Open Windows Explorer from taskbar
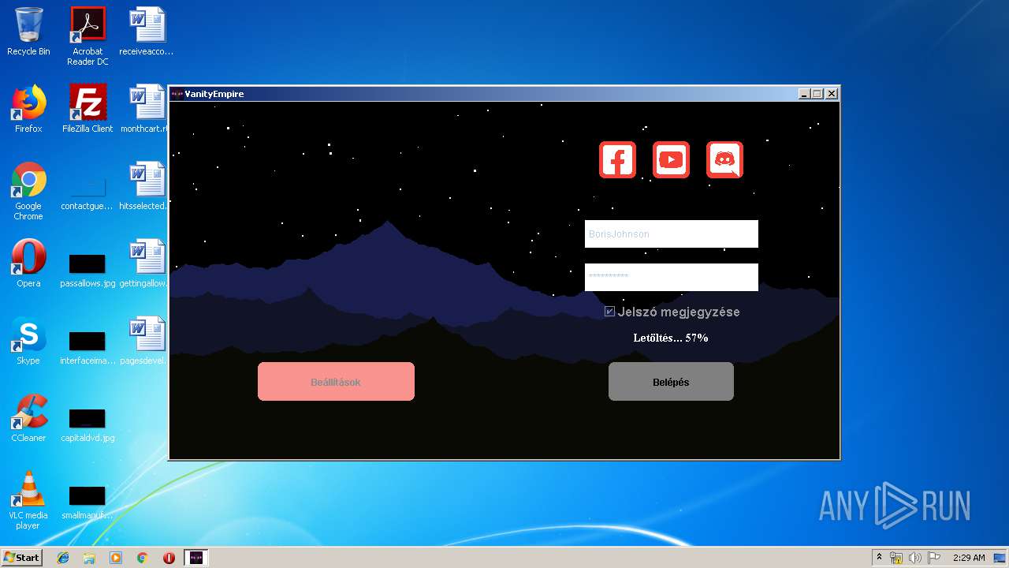The width and height of the screenshot is (1009, 568). 89,557
